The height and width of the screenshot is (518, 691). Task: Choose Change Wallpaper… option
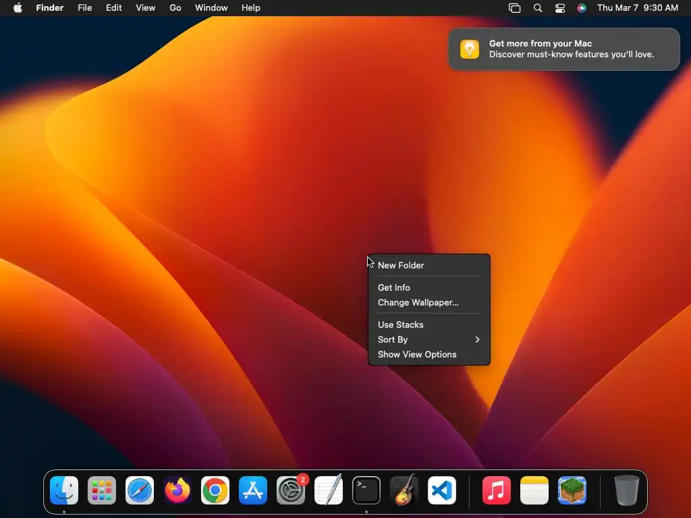click(x=429, y=303)
